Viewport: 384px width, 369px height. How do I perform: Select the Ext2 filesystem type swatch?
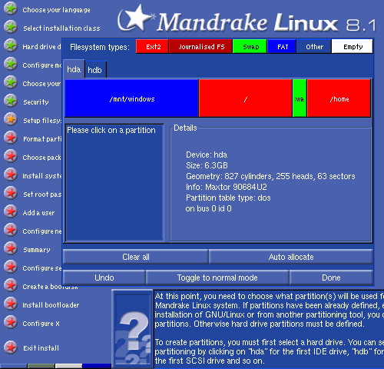coord(152,46)
